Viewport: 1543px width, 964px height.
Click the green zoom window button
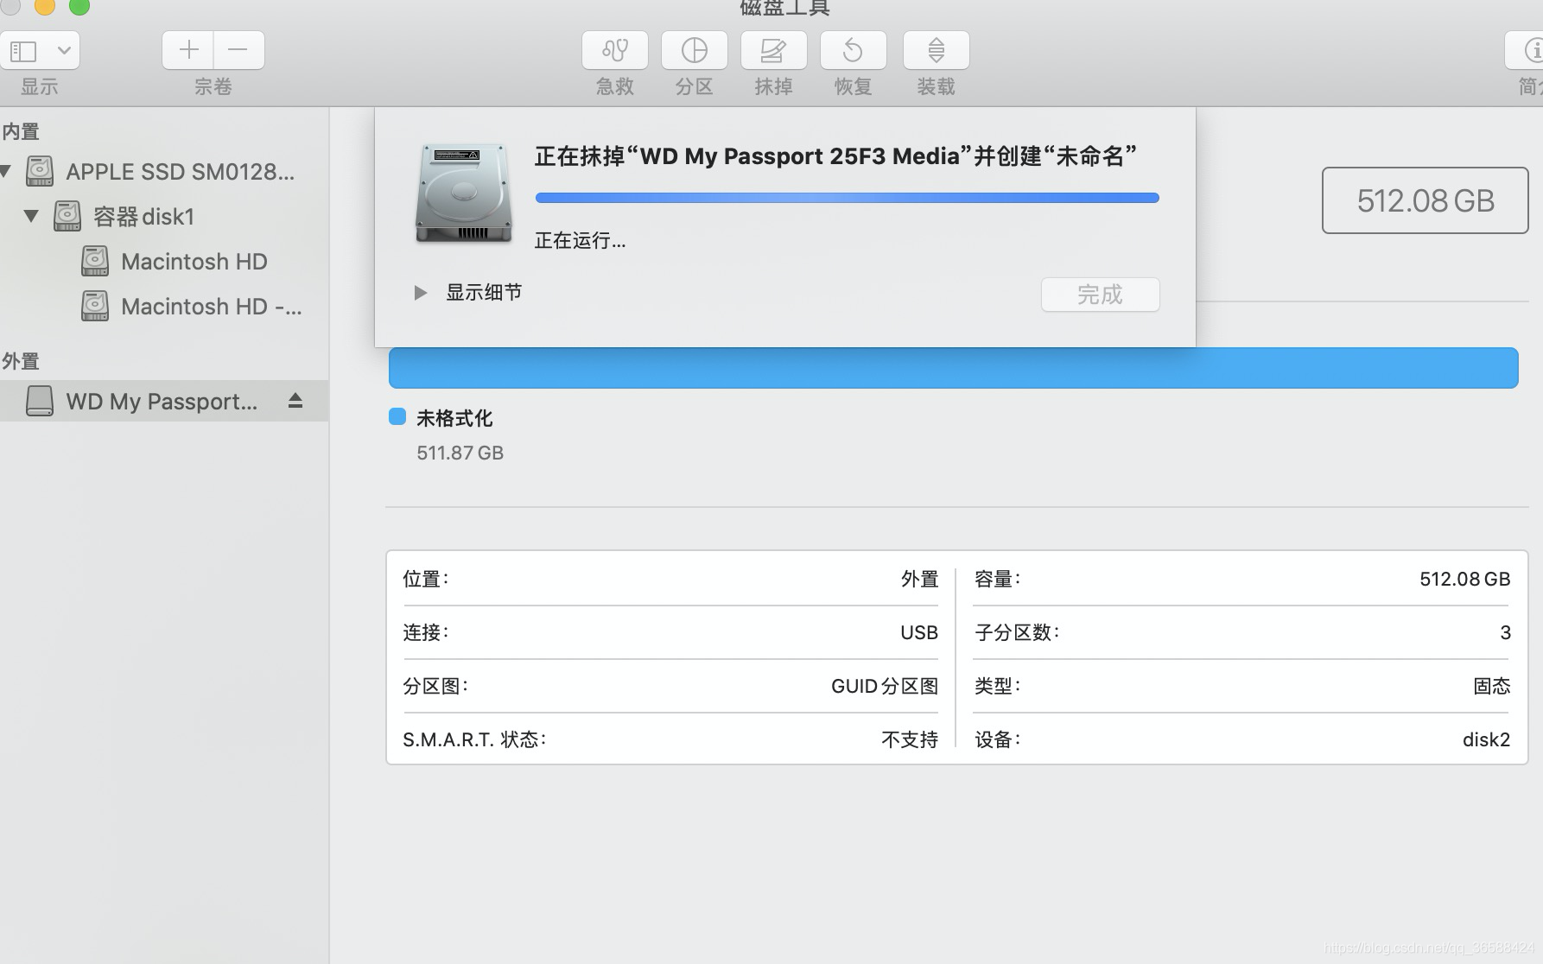pyautogui.click(x=79, y=5)
